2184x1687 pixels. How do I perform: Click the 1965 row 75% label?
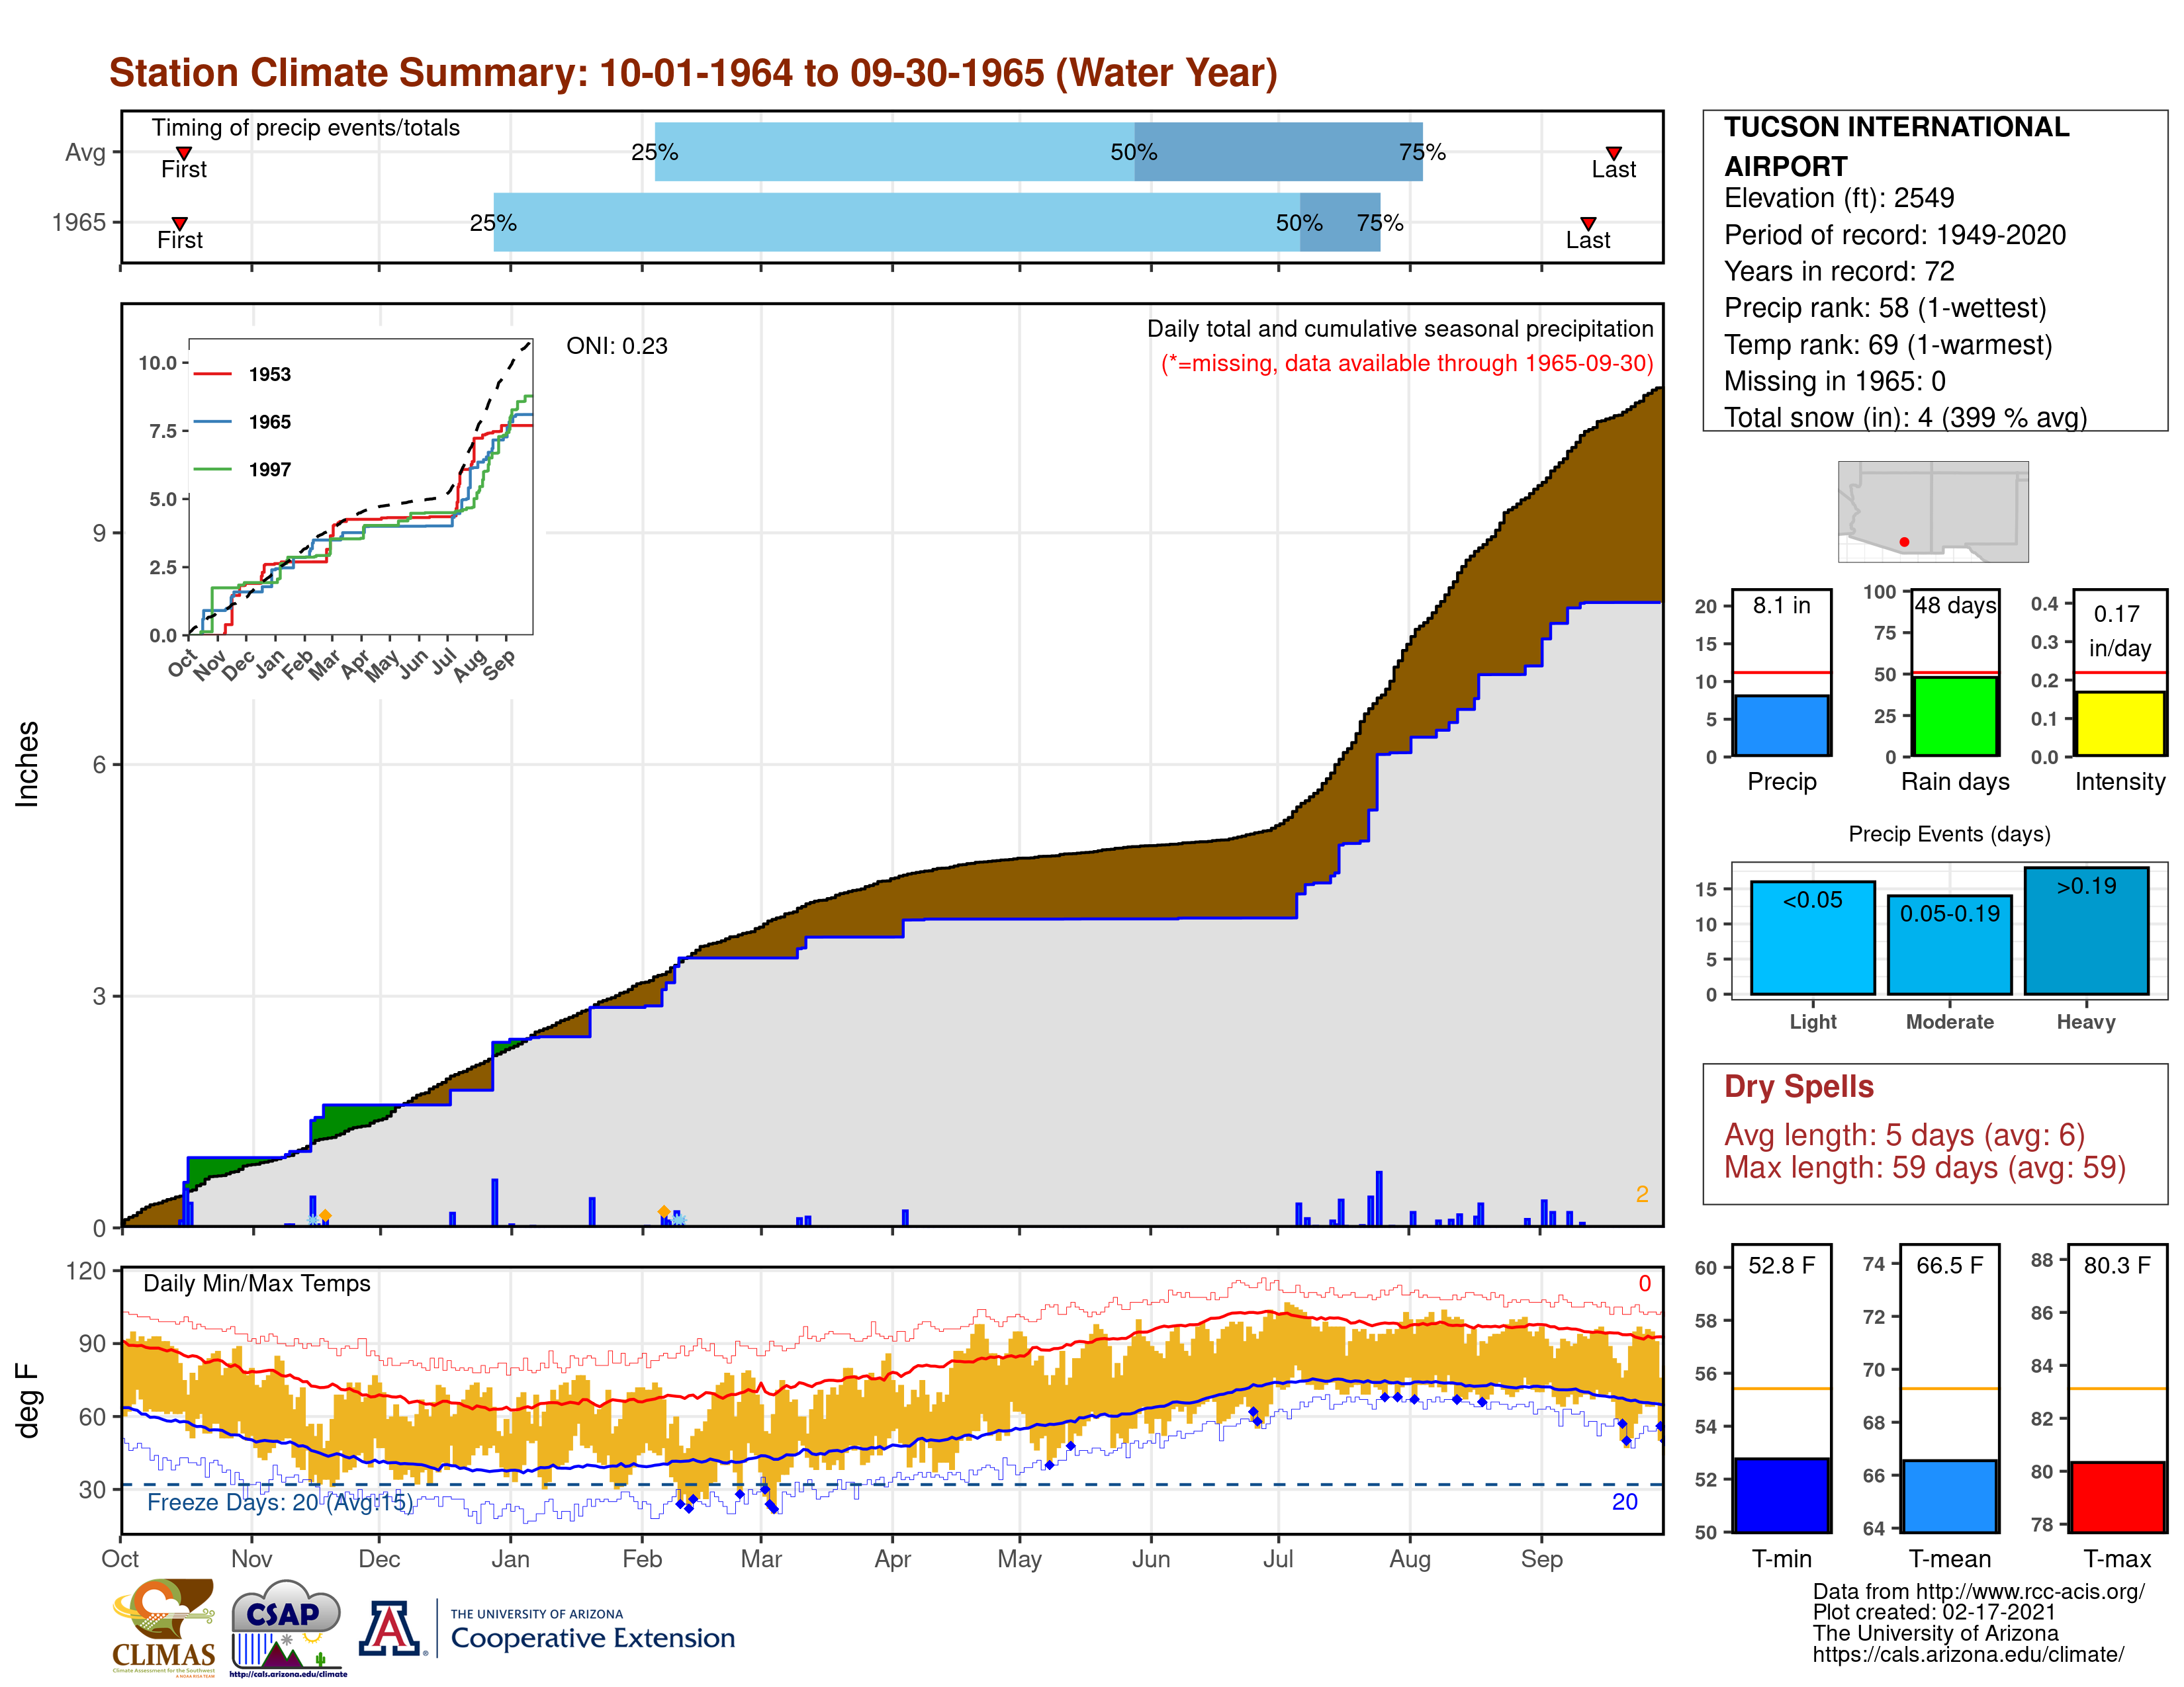click(x=1380, y=223)
